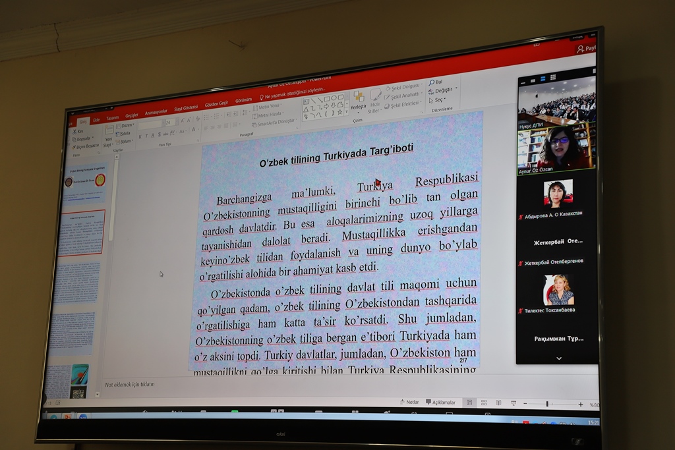Screen dimensions: 675x450
Task: Click the Bul (Find) search icon
Action: pos(431,82)
